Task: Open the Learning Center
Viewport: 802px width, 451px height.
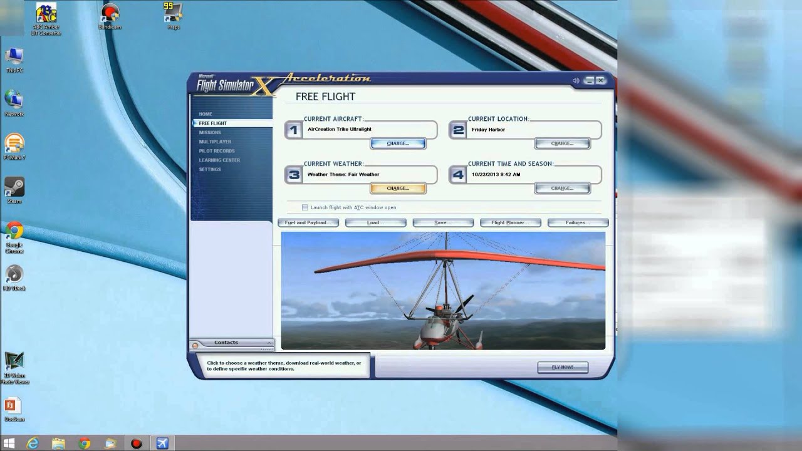Action: [x=219, y=160]
